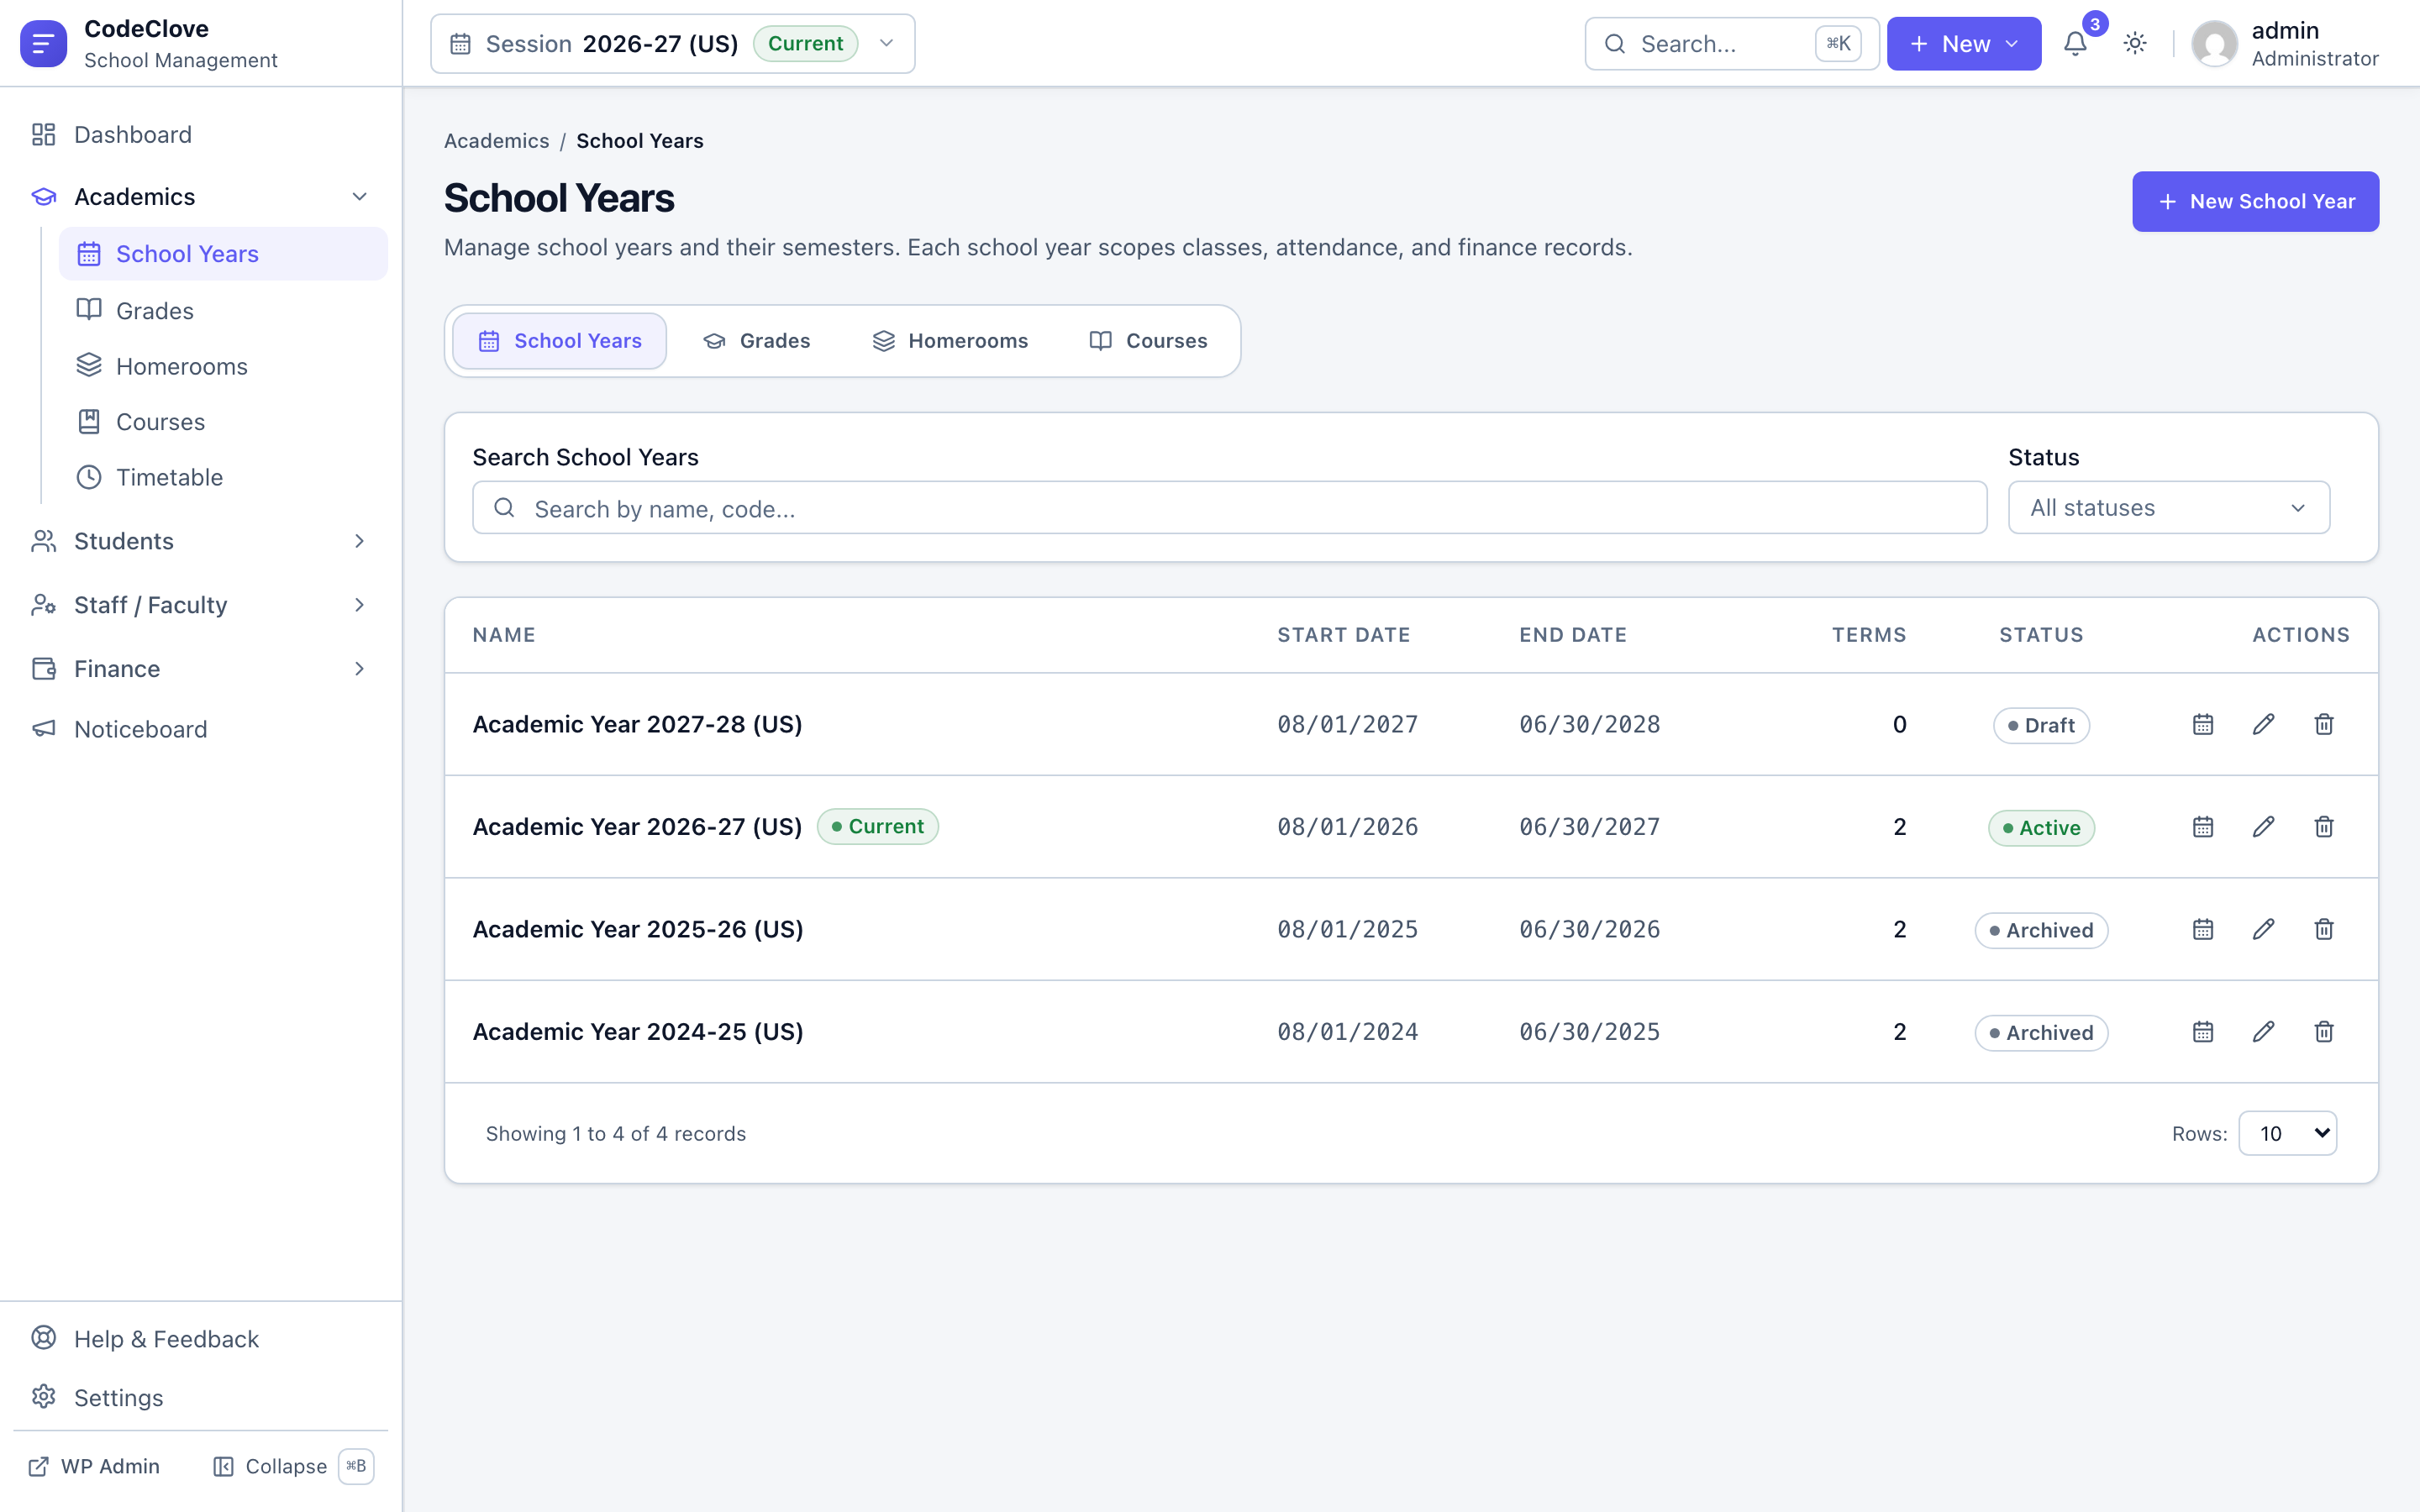
Task: Edit Academic Year 2025-26 with pencil icon
Action: [2264, 929]
